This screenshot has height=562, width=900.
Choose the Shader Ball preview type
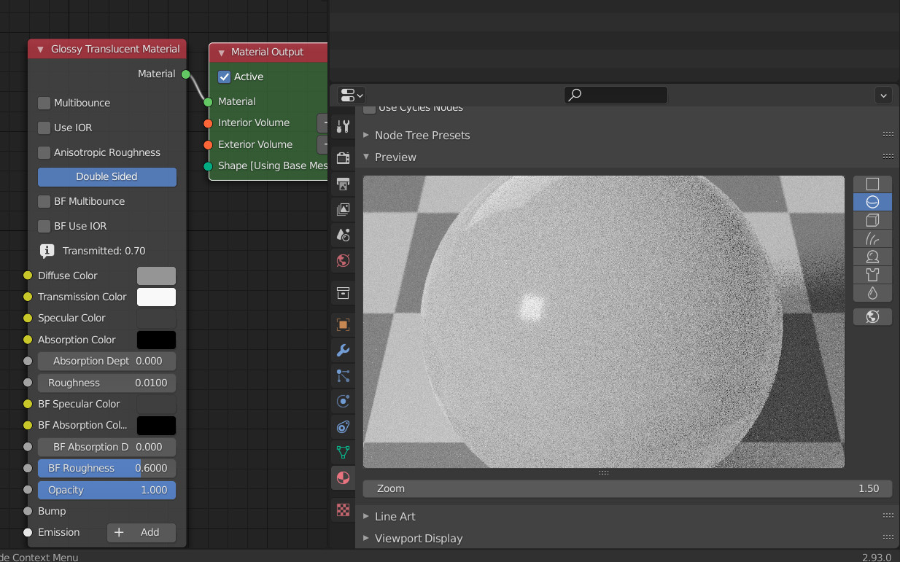click(x=872, y=257)
